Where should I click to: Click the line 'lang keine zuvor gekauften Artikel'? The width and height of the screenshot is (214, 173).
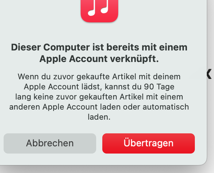(x=99, y=97)
